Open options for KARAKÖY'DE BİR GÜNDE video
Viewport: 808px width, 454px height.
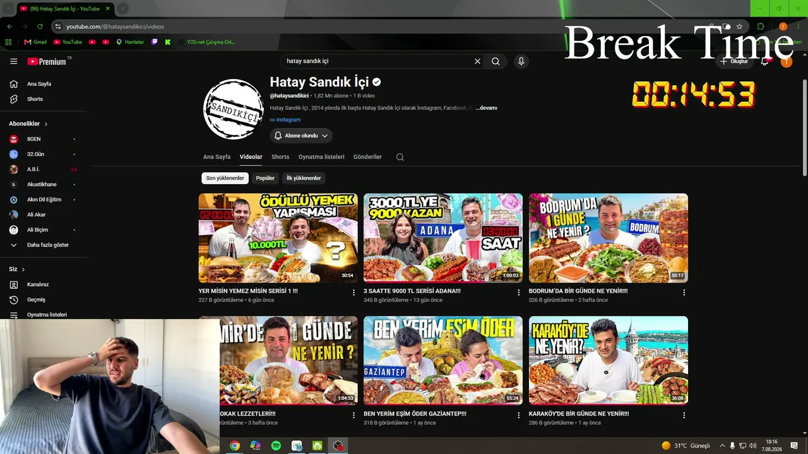click(684, 416)
